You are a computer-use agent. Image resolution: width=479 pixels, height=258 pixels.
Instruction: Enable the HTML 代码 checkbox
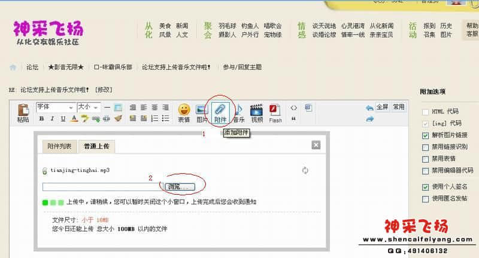click(x=425, y=112)
